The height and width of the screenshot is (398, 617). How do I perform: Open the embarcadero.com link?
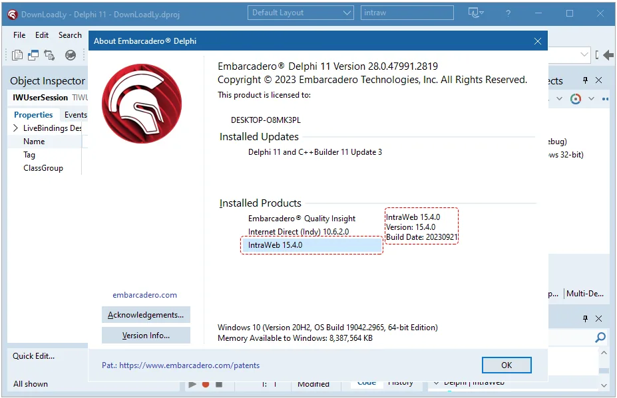click(145, 294)
